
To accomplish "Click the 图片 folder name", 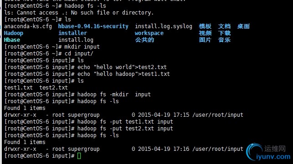I will click(x=205, y=40).
